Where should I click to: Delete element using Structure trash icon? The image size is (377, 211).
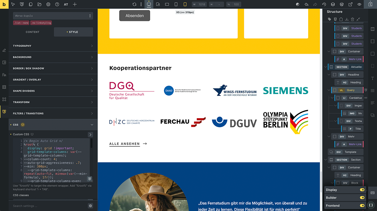[x=352, y=19]
